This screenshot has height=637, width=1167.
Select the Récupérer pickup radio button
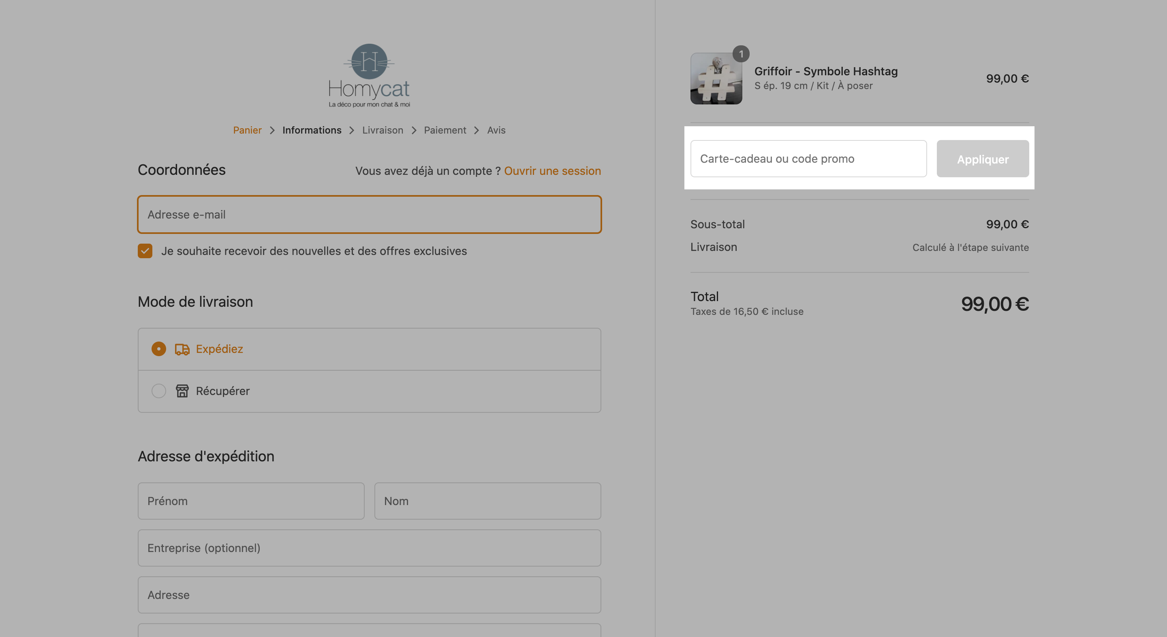point(158,391)
